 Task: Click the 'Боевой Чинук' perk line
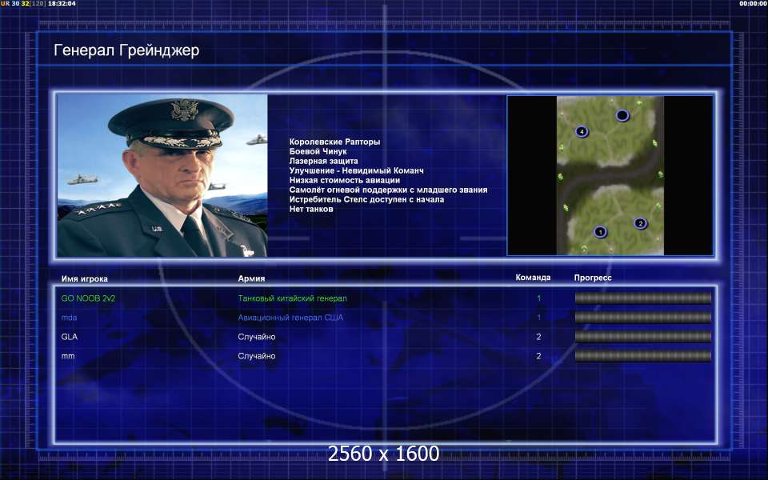tap(318, 151)
